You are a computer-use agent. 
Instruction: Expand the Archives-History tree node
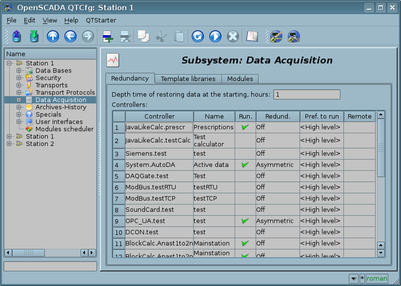click(19, 107)
